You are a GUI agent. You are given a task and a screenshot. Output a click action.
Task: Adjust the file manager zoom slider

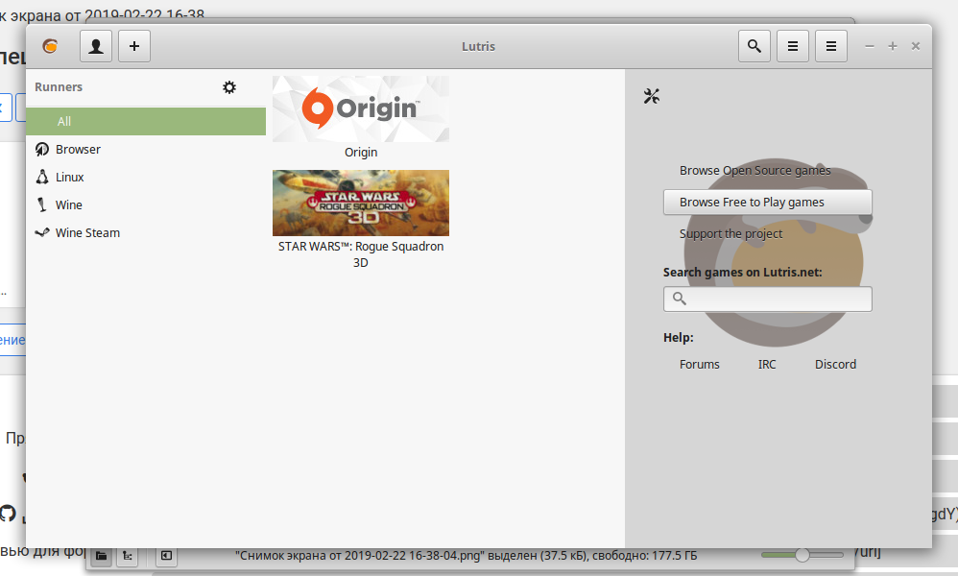point(802,555)
